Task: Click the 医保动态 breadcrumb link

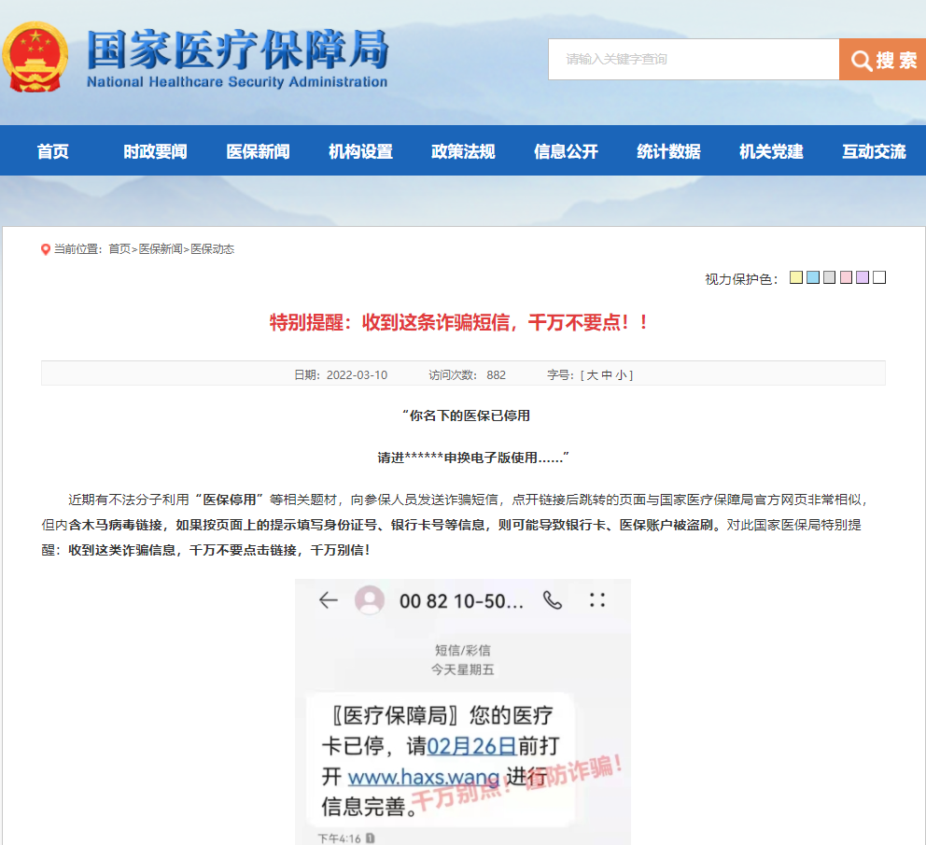Action: point(213,249)
